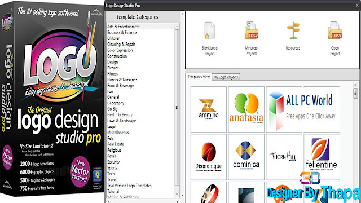Select the fellentine logo template
Image resolution: width=361 pixels, height=203 pixels.
click(322, 157)
